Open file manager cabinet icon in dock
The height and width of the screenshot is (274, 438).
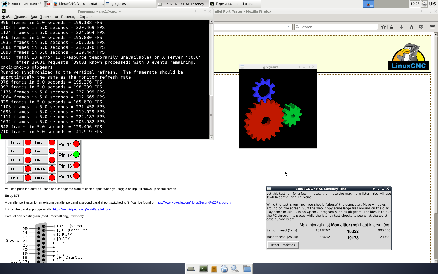(214, 269)
